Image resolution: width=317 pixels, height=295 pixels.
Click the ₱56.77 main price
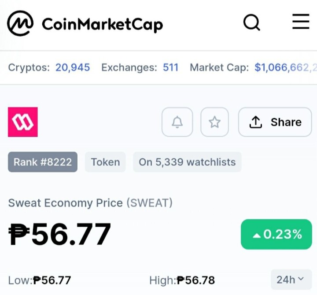tap(59, 234)
